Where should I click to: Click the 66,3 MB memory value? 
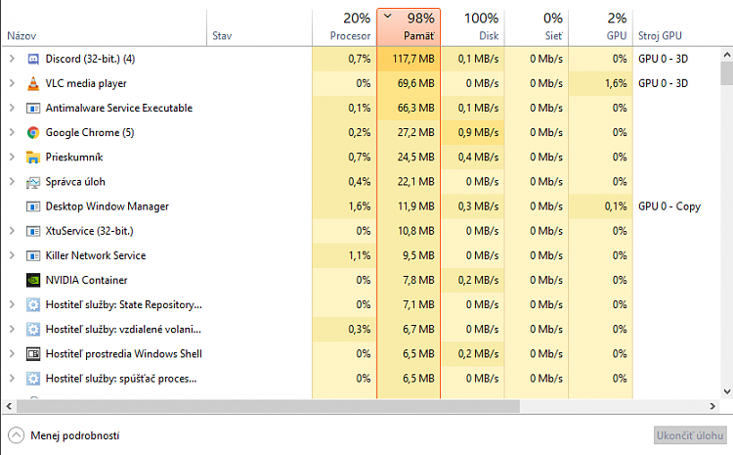click(x=416, y=109)
